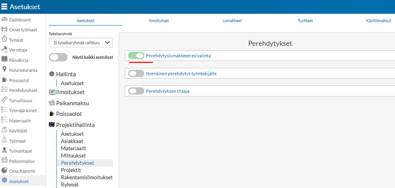Open Oma Raportti pie chart icon

[5, 170]
